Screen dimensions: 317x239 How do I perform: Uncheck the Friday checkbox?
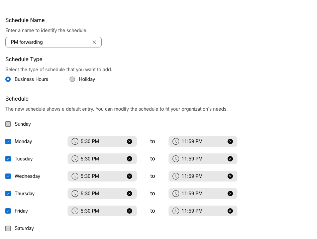[x=8, y=211]
